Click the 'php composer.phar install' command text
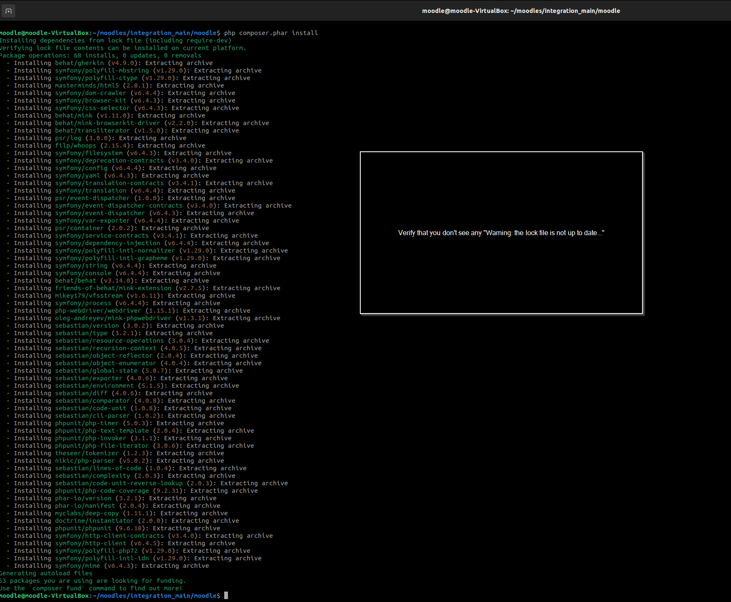Screen dimensions: 731x602 coord(271,33)
